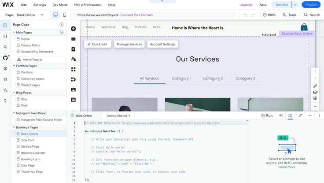
Task: Open the Pages & Menu icon
Action: pos(74,49)
